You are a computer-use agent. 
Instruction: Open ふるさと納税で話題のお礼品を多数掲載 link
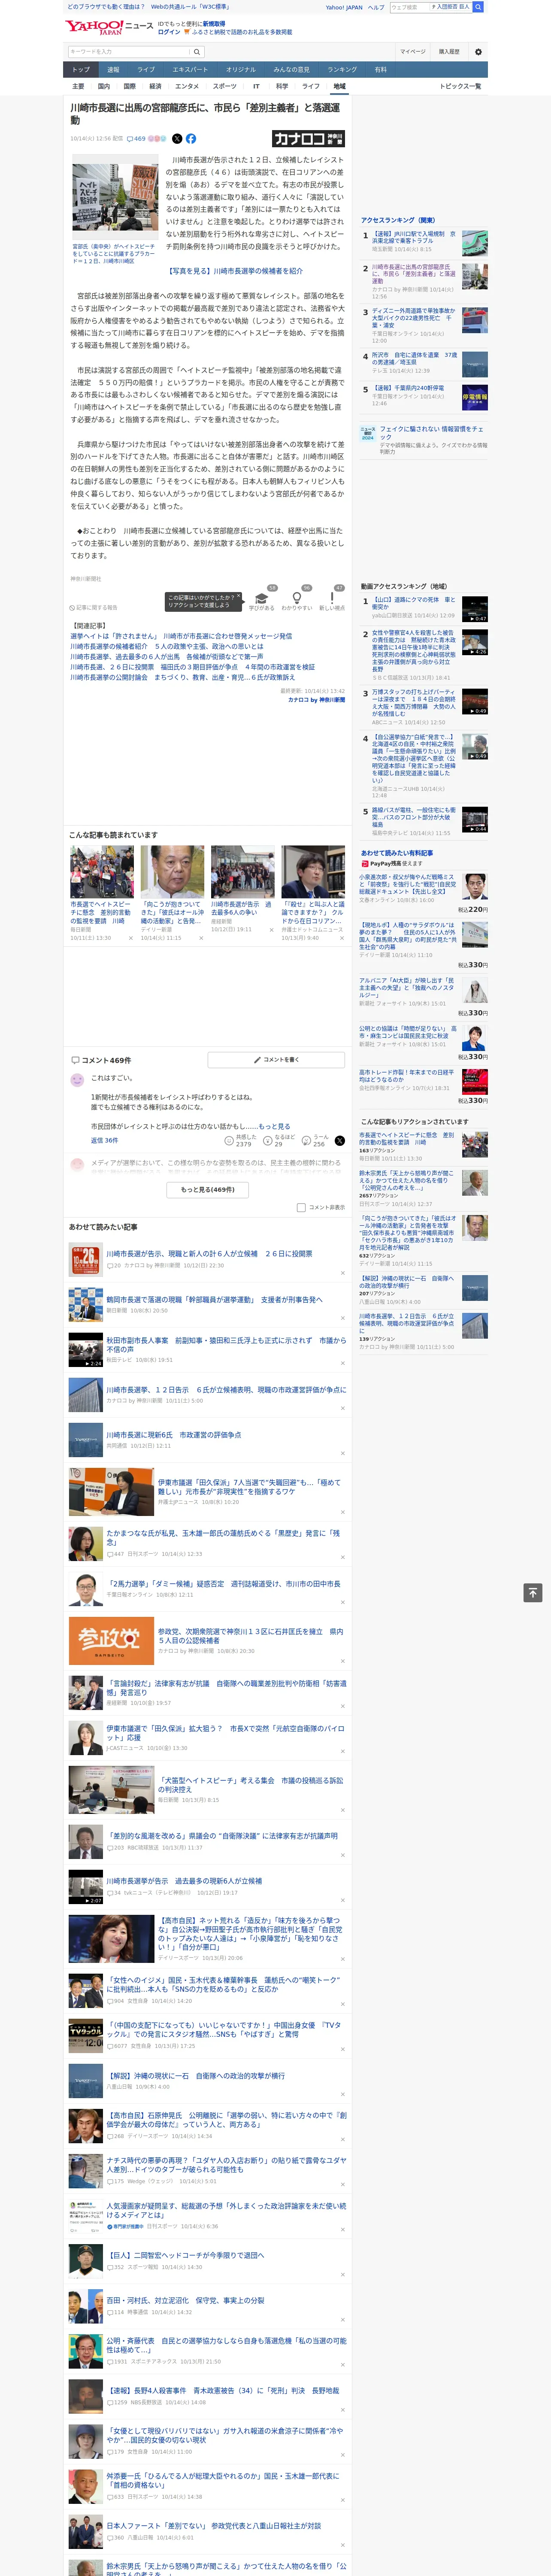click(x=241, y=32)
